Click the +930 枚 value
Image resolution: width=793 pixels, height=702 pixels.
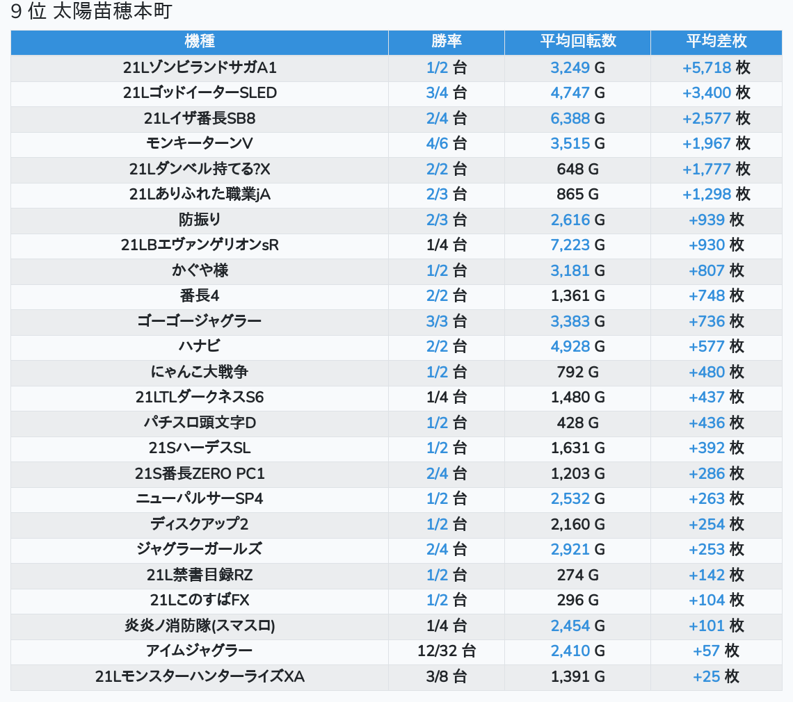(x=716, y=245)
